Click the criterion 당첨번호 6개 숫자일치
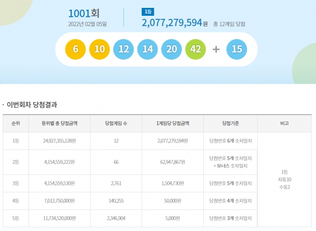This screenshot has width=316, height=231. (x=231, y=141)
